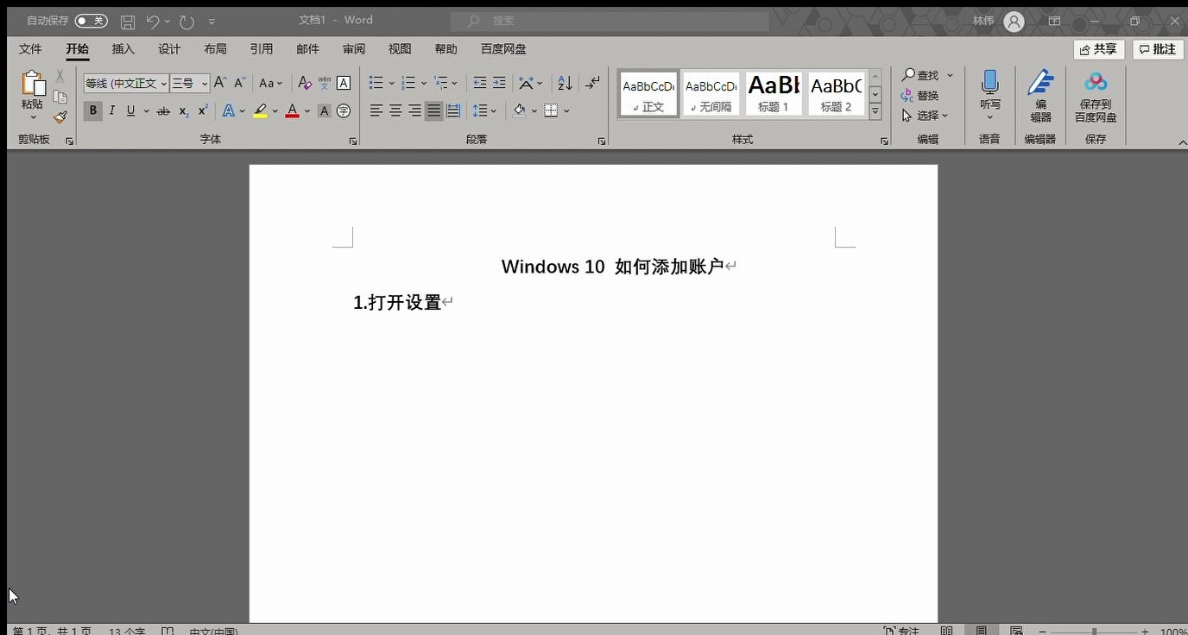
Task: Switch to the Baidu Netdisk (百度网盘) tab
Action: point(503,49)
